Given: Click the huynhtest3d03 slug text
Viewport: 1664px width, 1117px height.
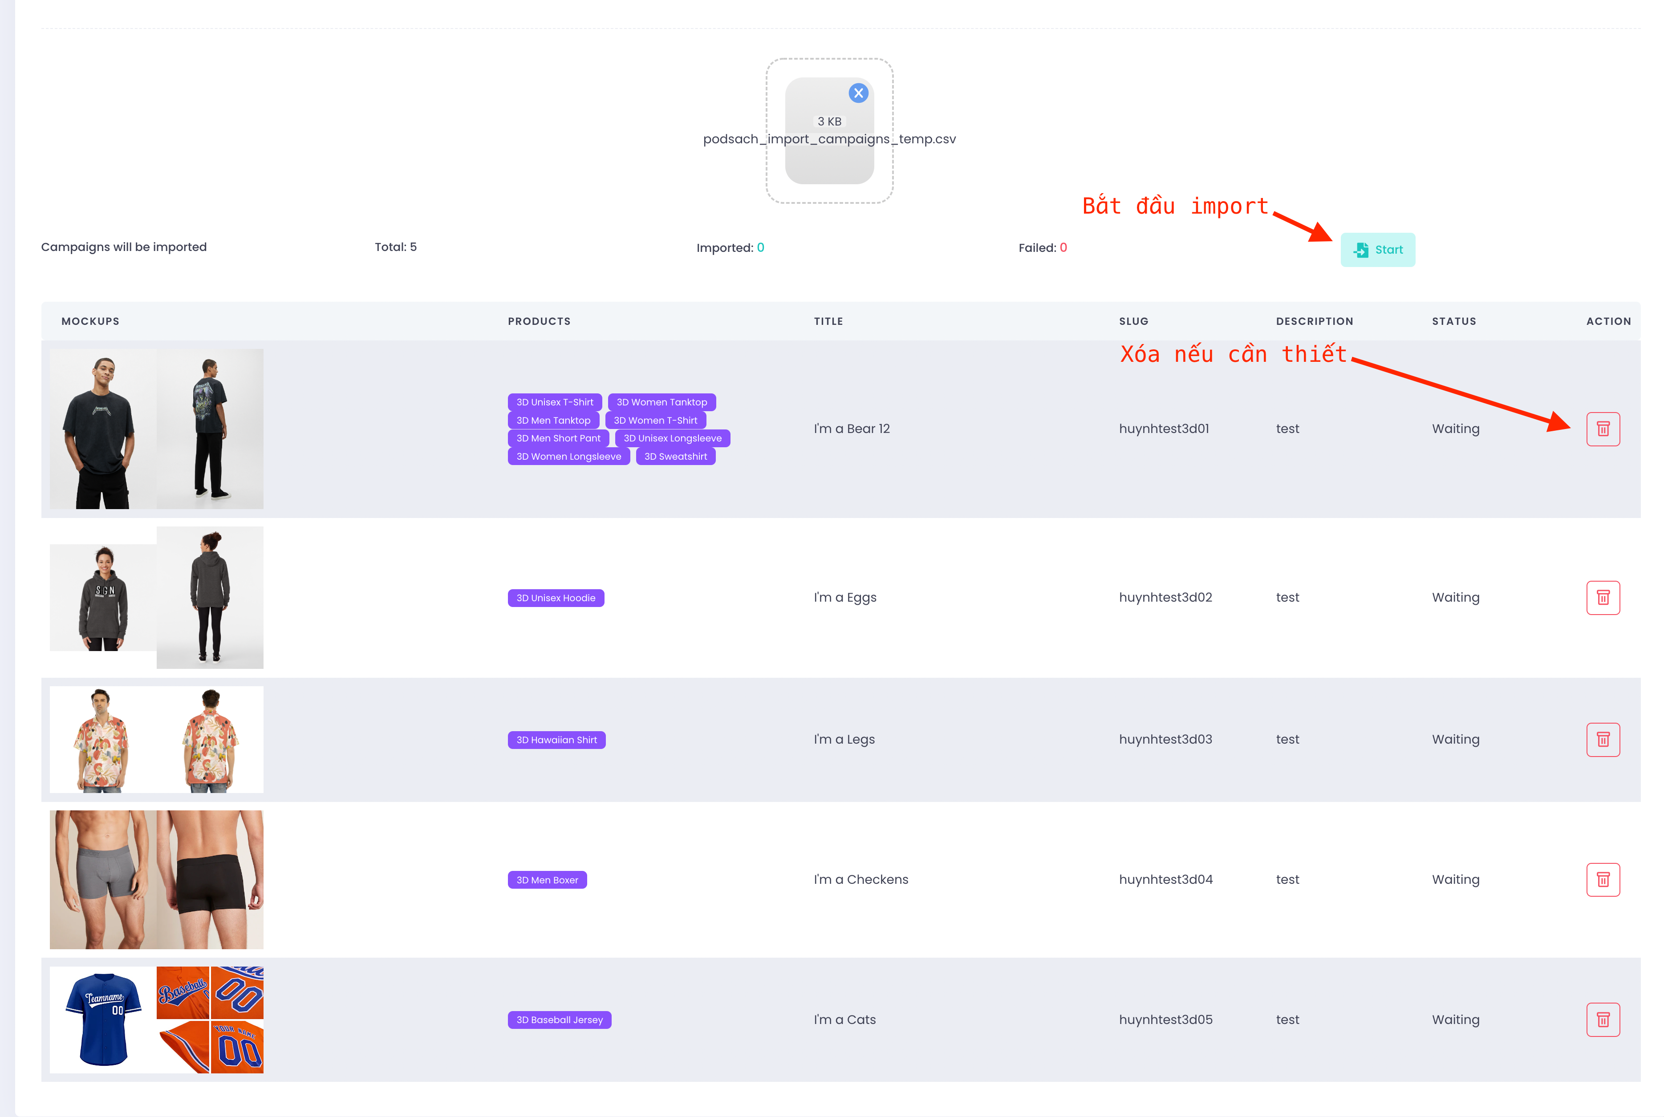Looking at the screenshot, I should tap(1165, 740).
